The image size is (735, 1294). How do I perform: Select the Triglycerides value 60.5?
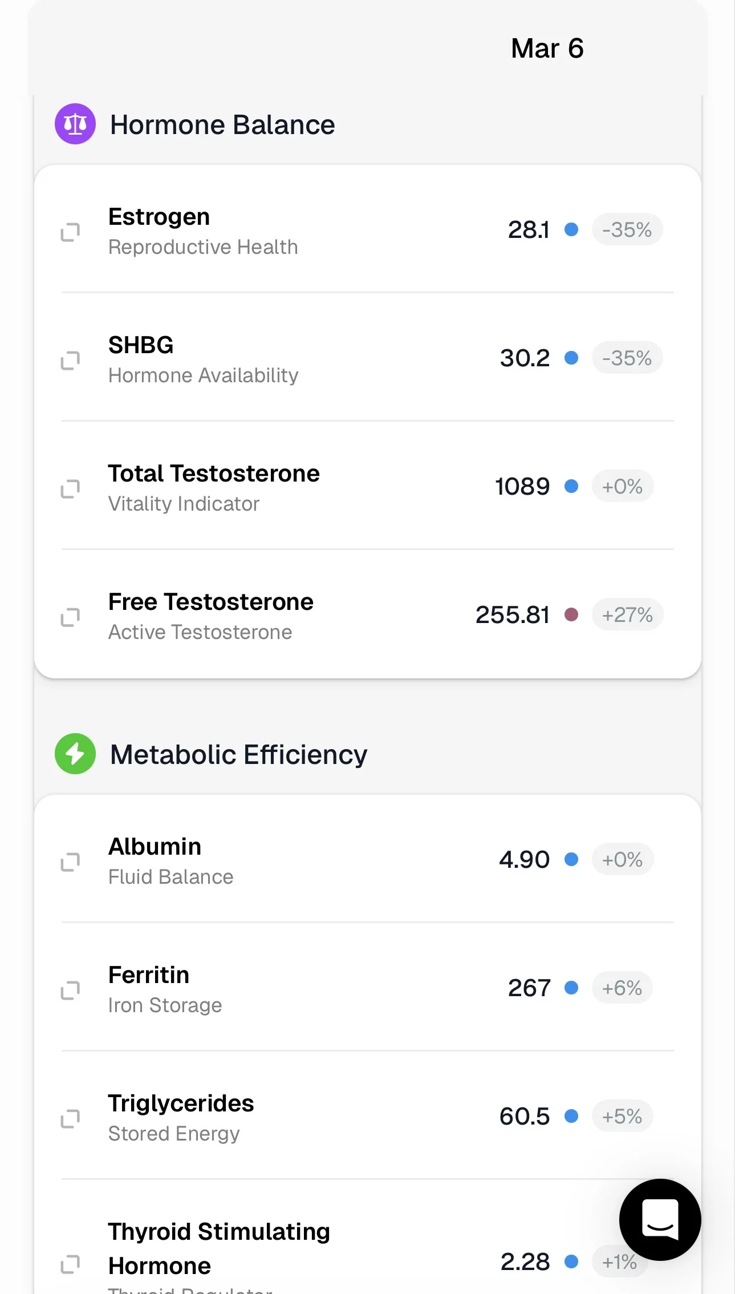(524, 1116)
